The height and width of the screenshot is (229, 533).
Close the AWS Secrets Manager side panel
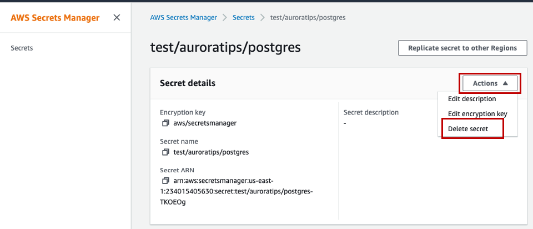[117, 17]
